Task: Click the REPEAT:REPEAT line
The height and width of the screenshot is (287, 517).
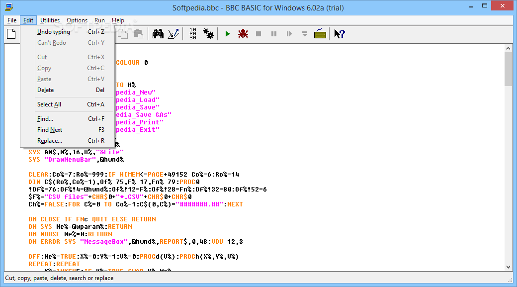Action: coord(54,264)
